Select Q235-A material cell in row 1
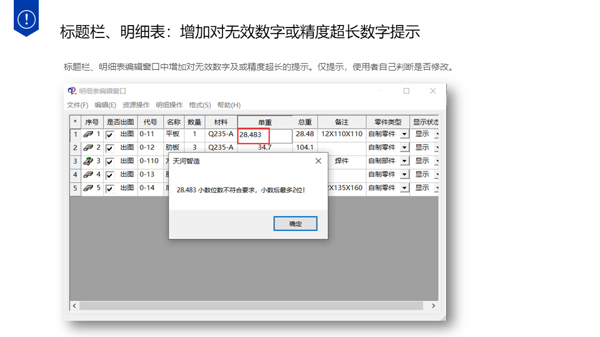Image resolution: width=600 pixels, height=337 pixels. (221, 134)
